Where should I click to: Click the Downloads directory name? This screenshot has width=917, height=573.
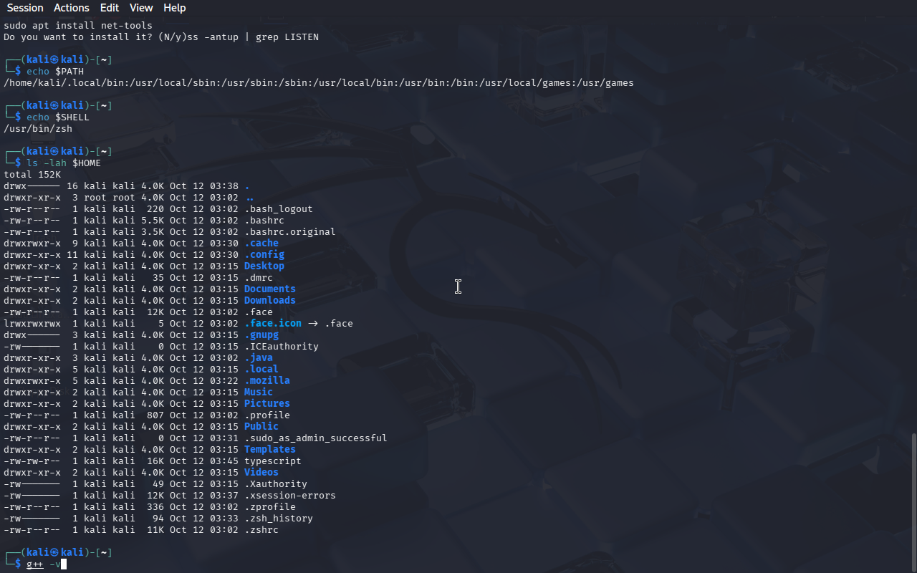tap(269, 300)
